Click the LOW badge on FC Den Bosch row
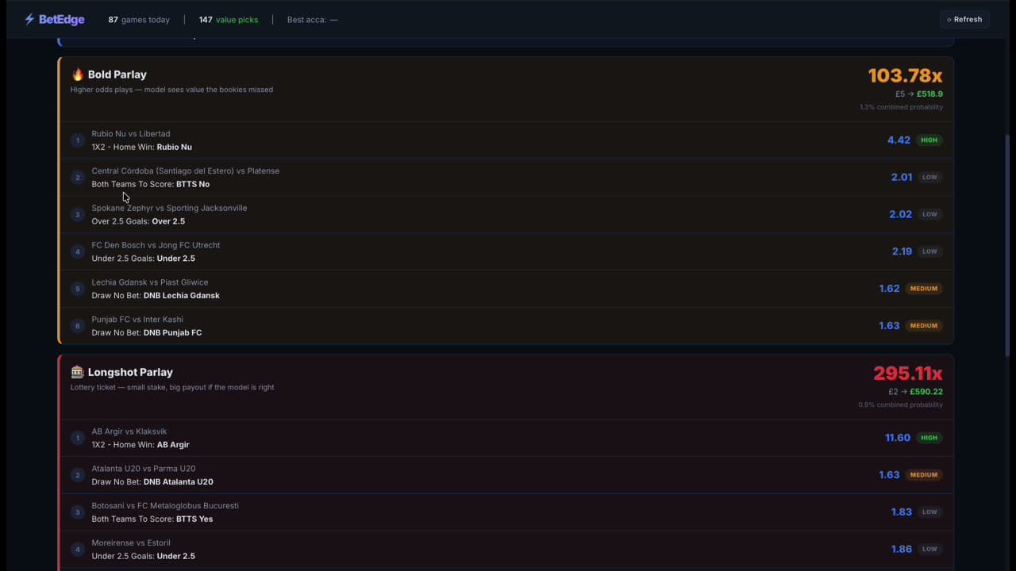The image size is (1016, 571). tap(930, 251)
